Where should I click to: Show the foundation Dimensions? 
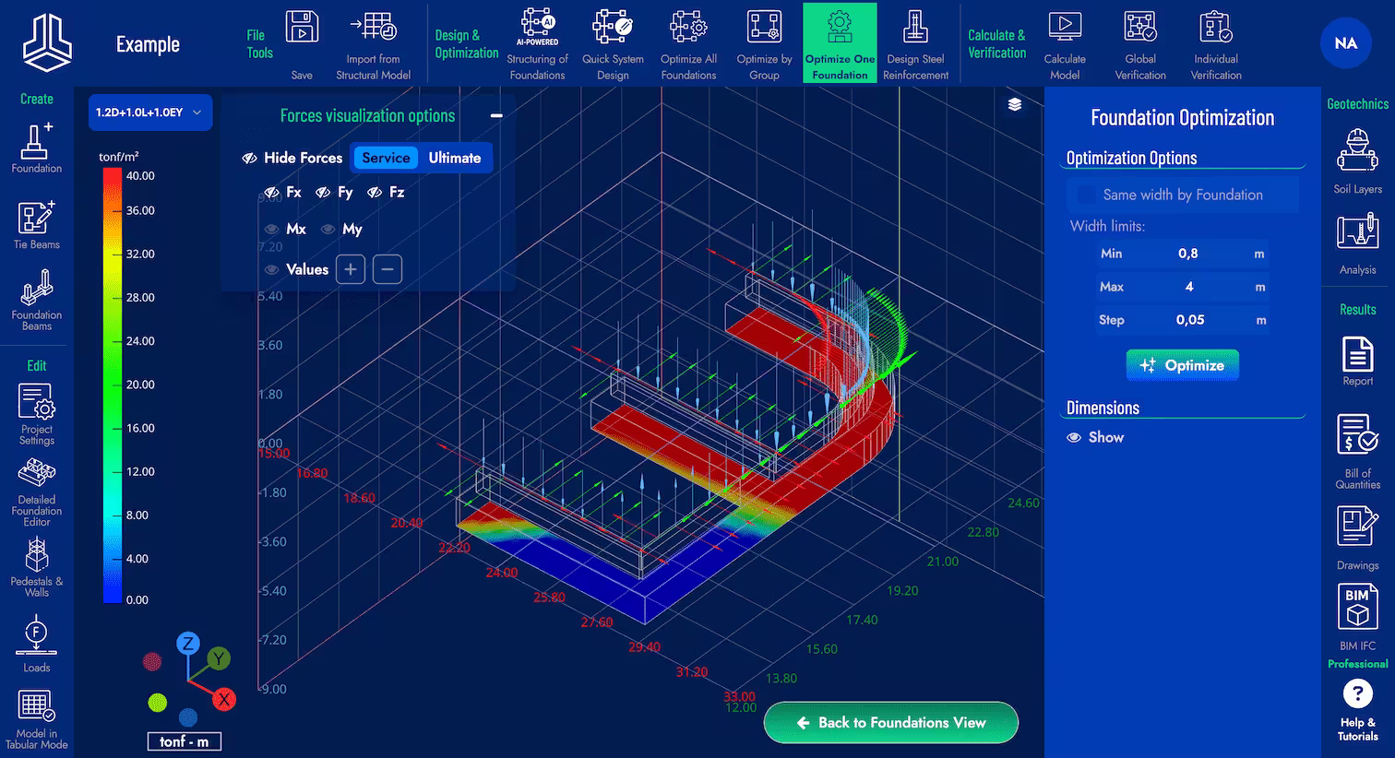point(1095,437)
